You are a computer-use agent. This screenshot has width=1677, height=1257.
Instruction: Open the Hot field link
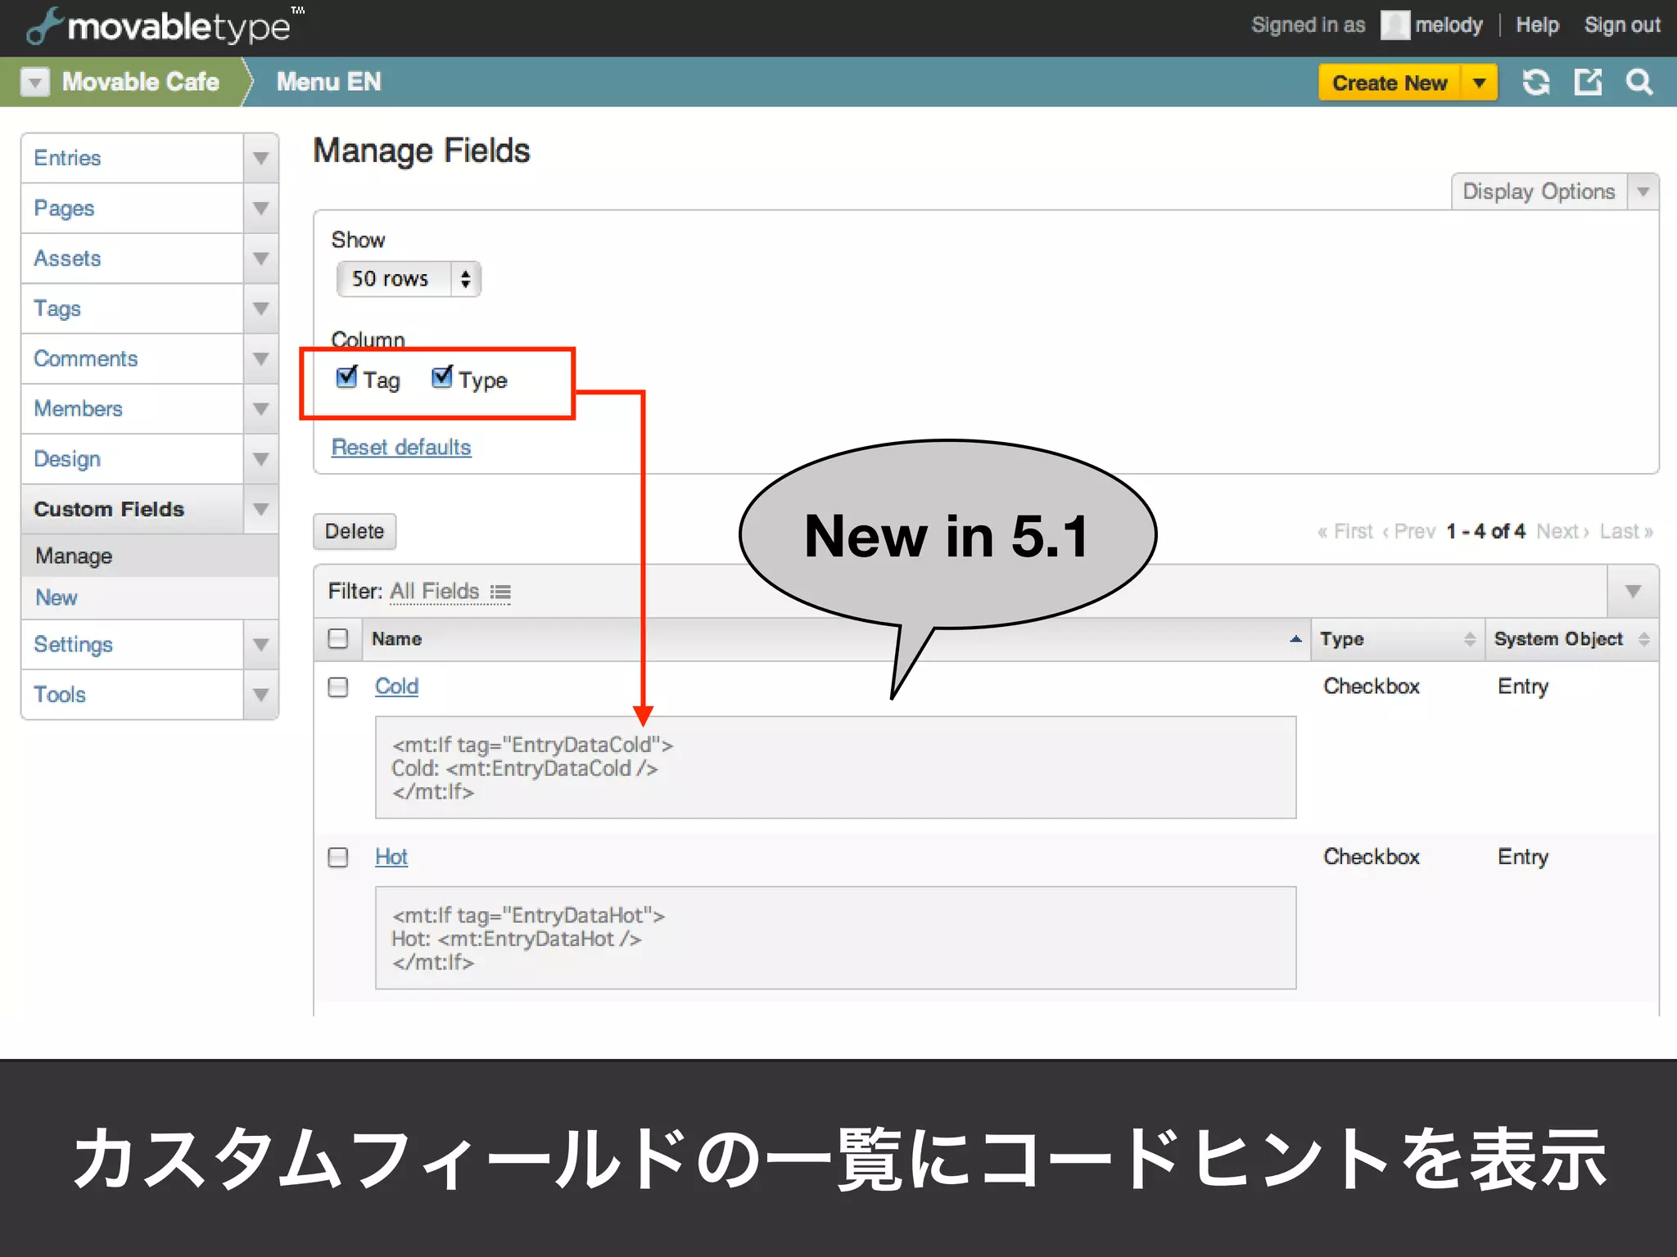(391, 857)
